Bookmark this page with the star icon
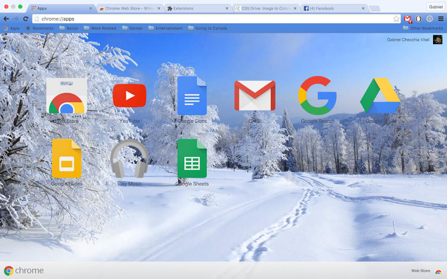The image size is (447, 279). (x=396, y=19)
